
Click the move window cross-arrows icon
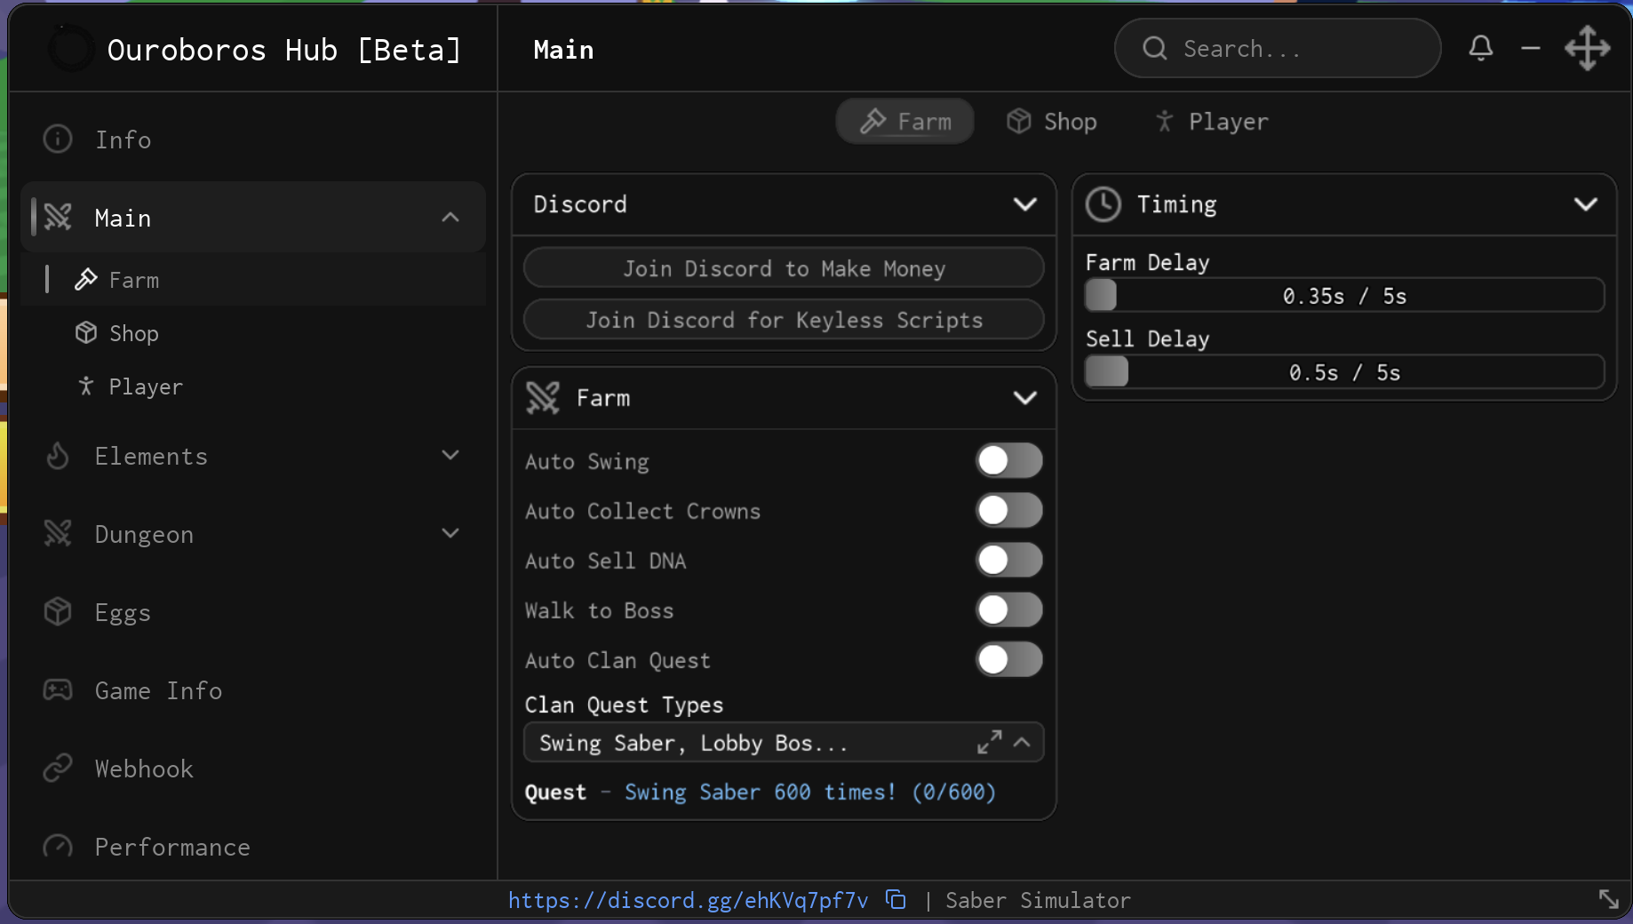(x=1588, y=48)
